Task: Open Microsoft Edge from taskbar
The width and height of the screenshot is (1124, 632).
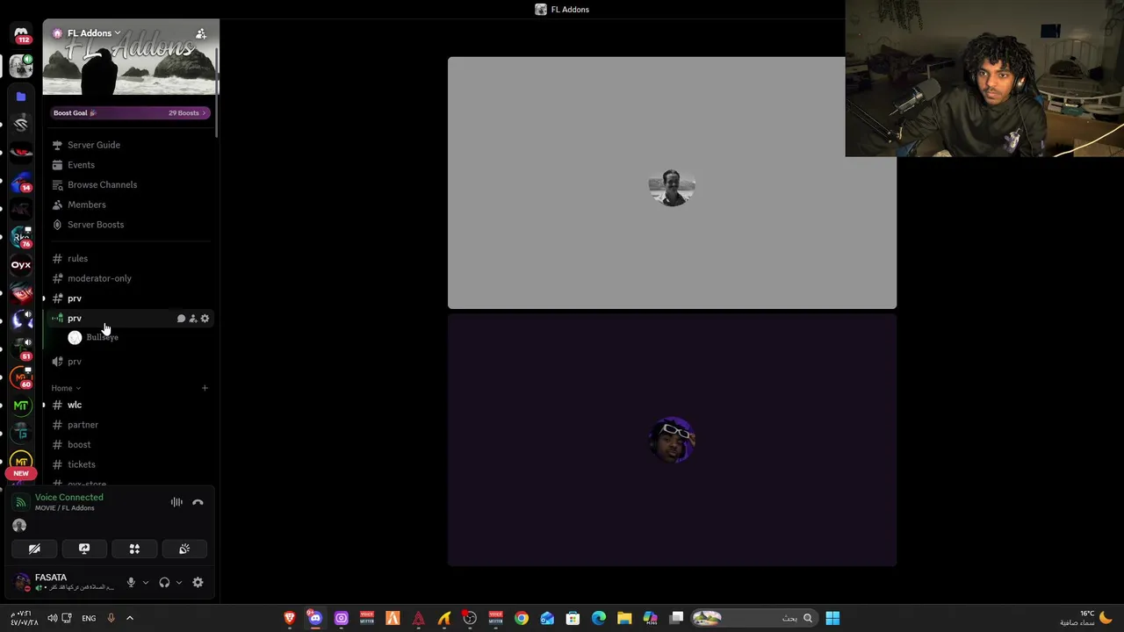Action: [x=599, y=619]
